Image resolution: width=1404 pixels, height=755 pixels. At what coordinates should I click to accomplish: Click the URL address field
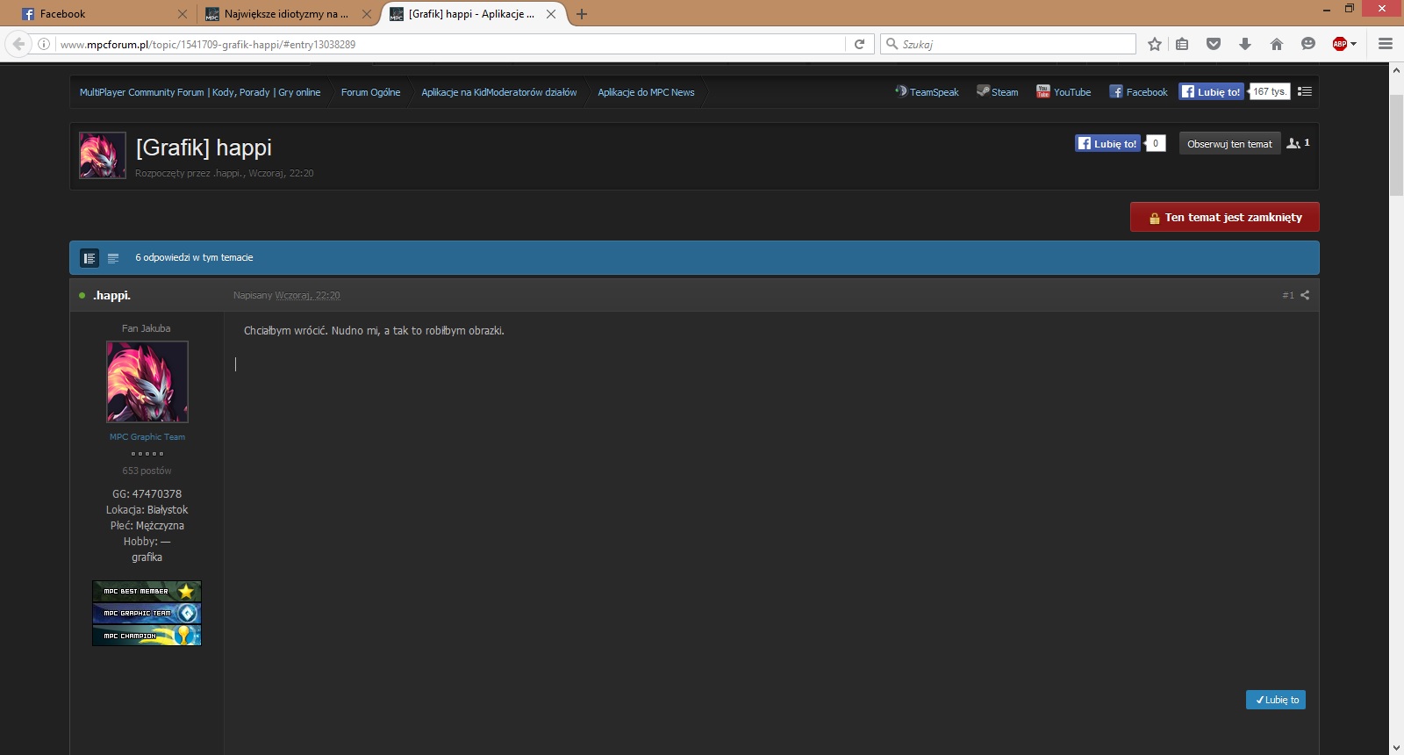point(451,44)
